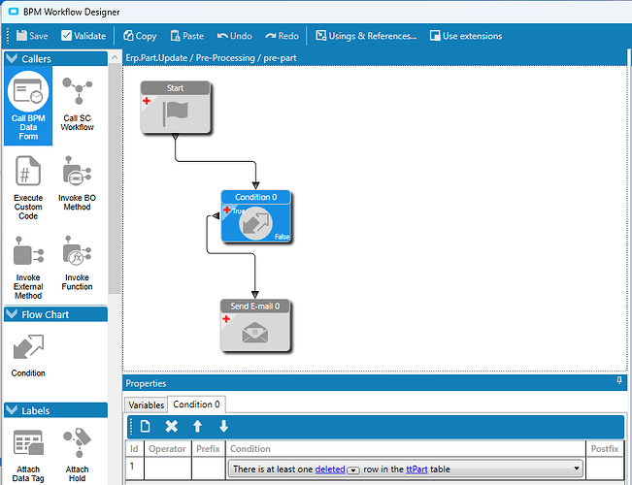Viewport: 632px width, 485px height.
Task: Select the Invoke External Method item
Action: 28,267
